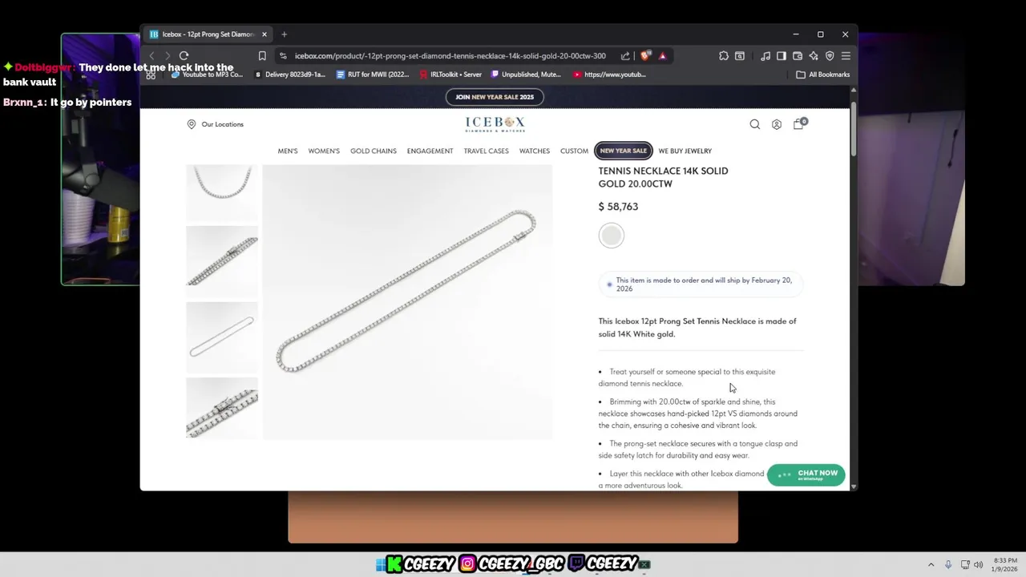Open the GOLD CHAINS menu
1026x577 pixels.
pyautogui.click(x=374, y=151)
